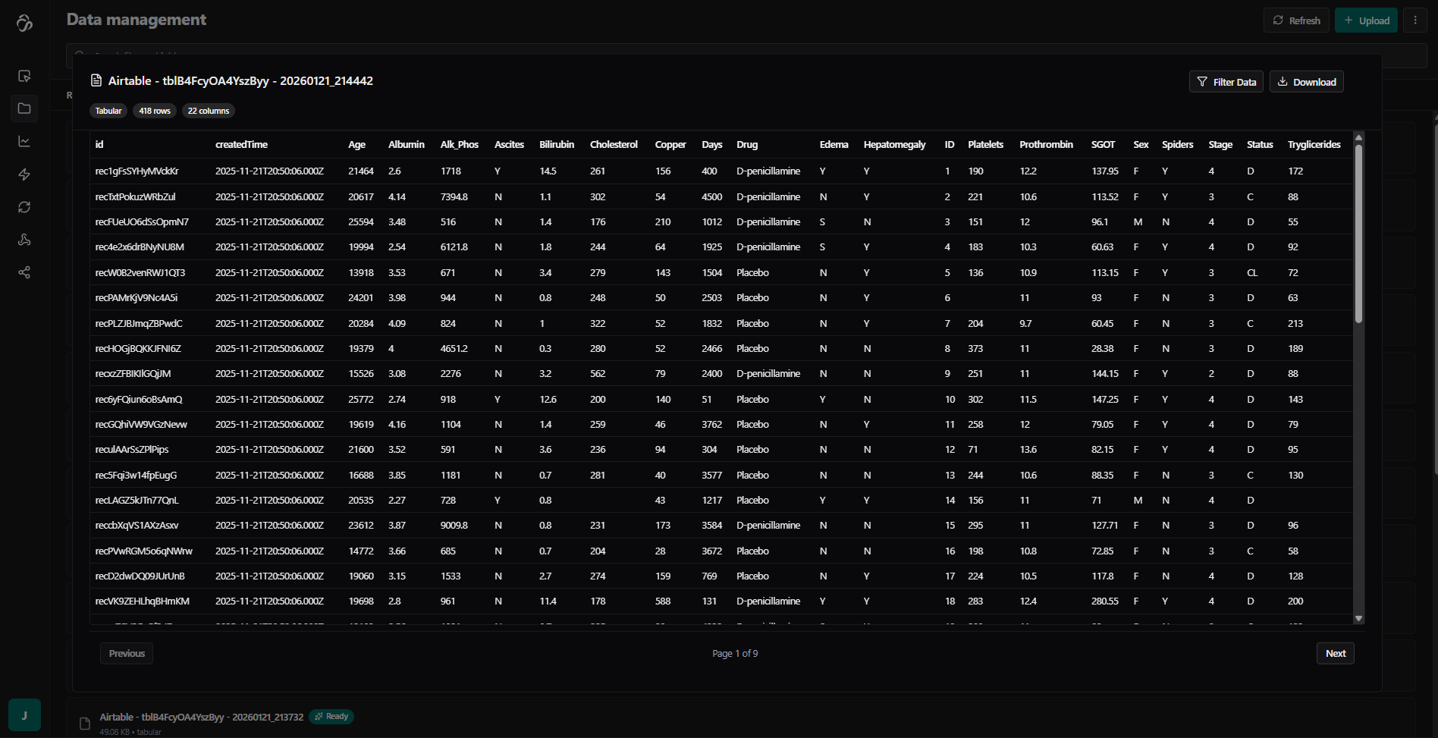Select the Airtable 20260121_213732 file entry
Screen dimensions: 1438x738
[201, 717]
